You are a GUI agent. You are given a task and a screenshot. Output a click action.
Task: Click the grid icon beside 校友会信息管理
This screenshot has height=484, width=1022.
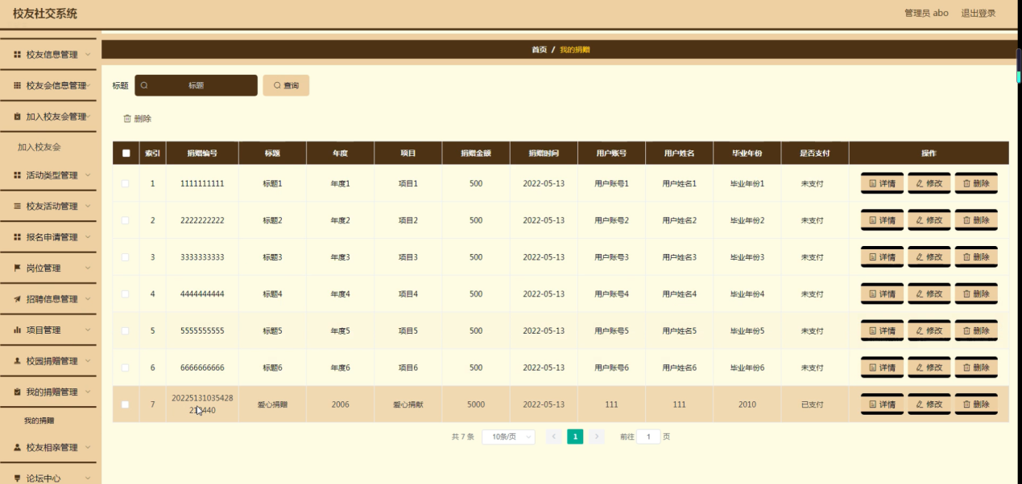[x=18, y=85]
